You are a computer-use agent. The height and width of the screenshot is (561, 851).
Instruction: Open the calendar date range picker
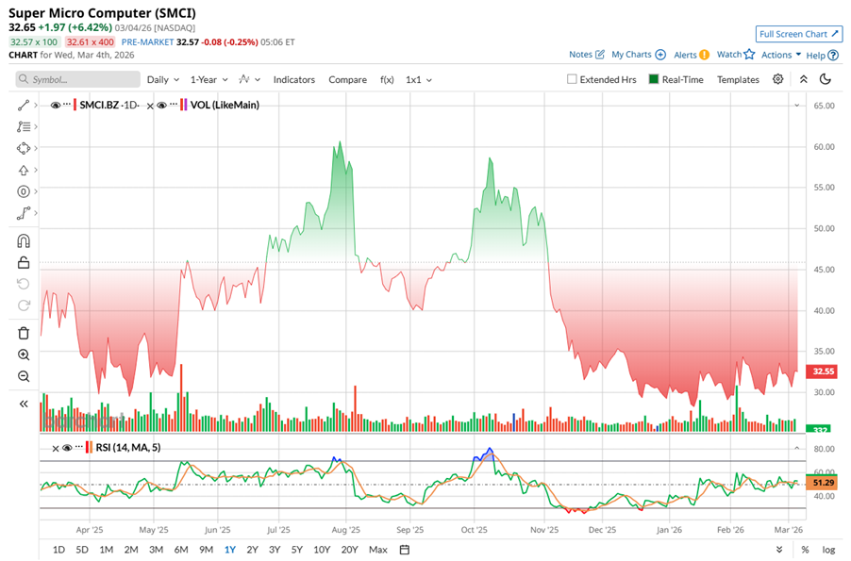coord(405,550)
